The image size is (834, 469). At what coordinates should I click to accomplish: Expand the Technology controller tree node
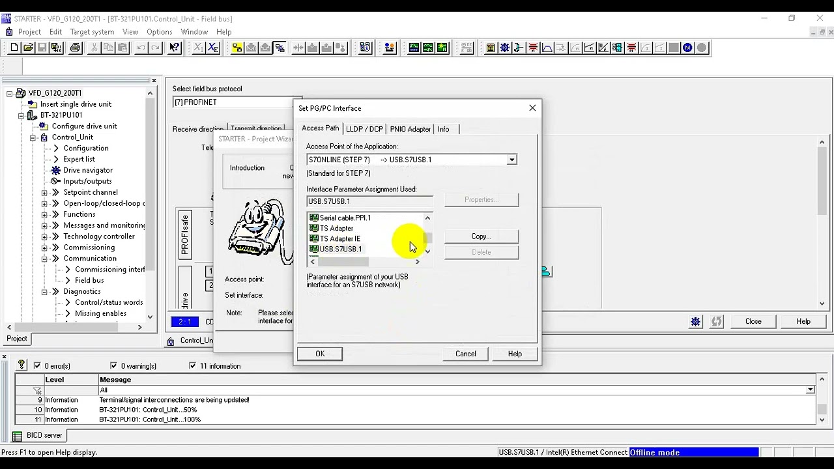tap(44, 236)
